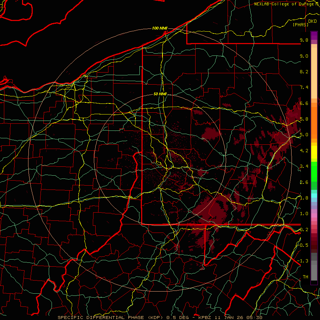
Task: Click the 9.8 scale value
Action: (x=304, y=40)
